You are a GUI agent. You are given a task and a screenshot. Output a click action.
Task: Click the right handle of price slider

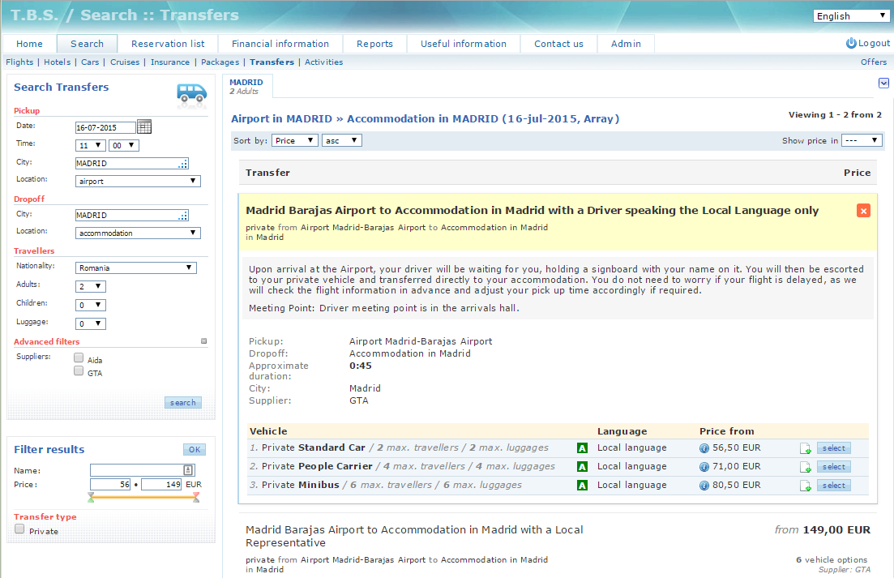pyautogui.click(x=196, y=498)
